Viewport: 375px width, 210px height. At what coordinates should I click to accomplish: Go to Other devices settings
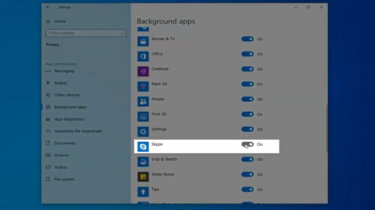point(67,95)
